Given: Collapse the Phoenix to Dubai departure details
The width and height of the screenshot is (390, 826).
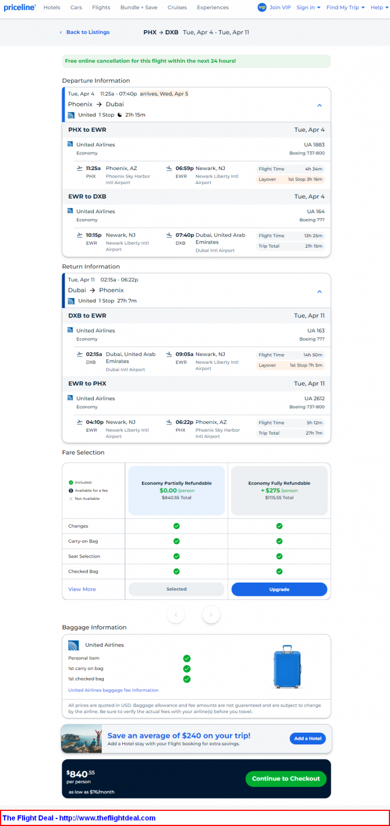Looking at the screenshot, I should tap(319, 105).
